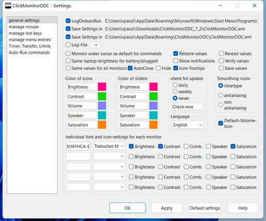This screenshot has width=266, height=221.
Task: Enable Monitor under cursor as default
Action: tap(68, 54)
